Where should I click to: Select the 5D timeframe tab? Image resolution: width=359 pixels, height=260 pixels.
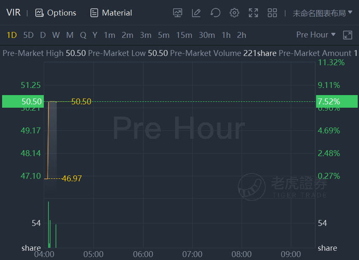[x=28, y=35]
